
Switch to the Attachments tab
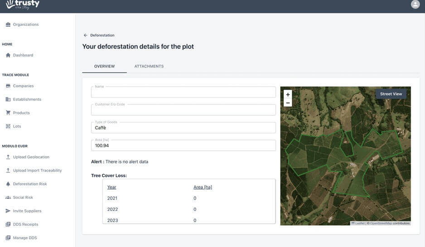click(149, 66)
